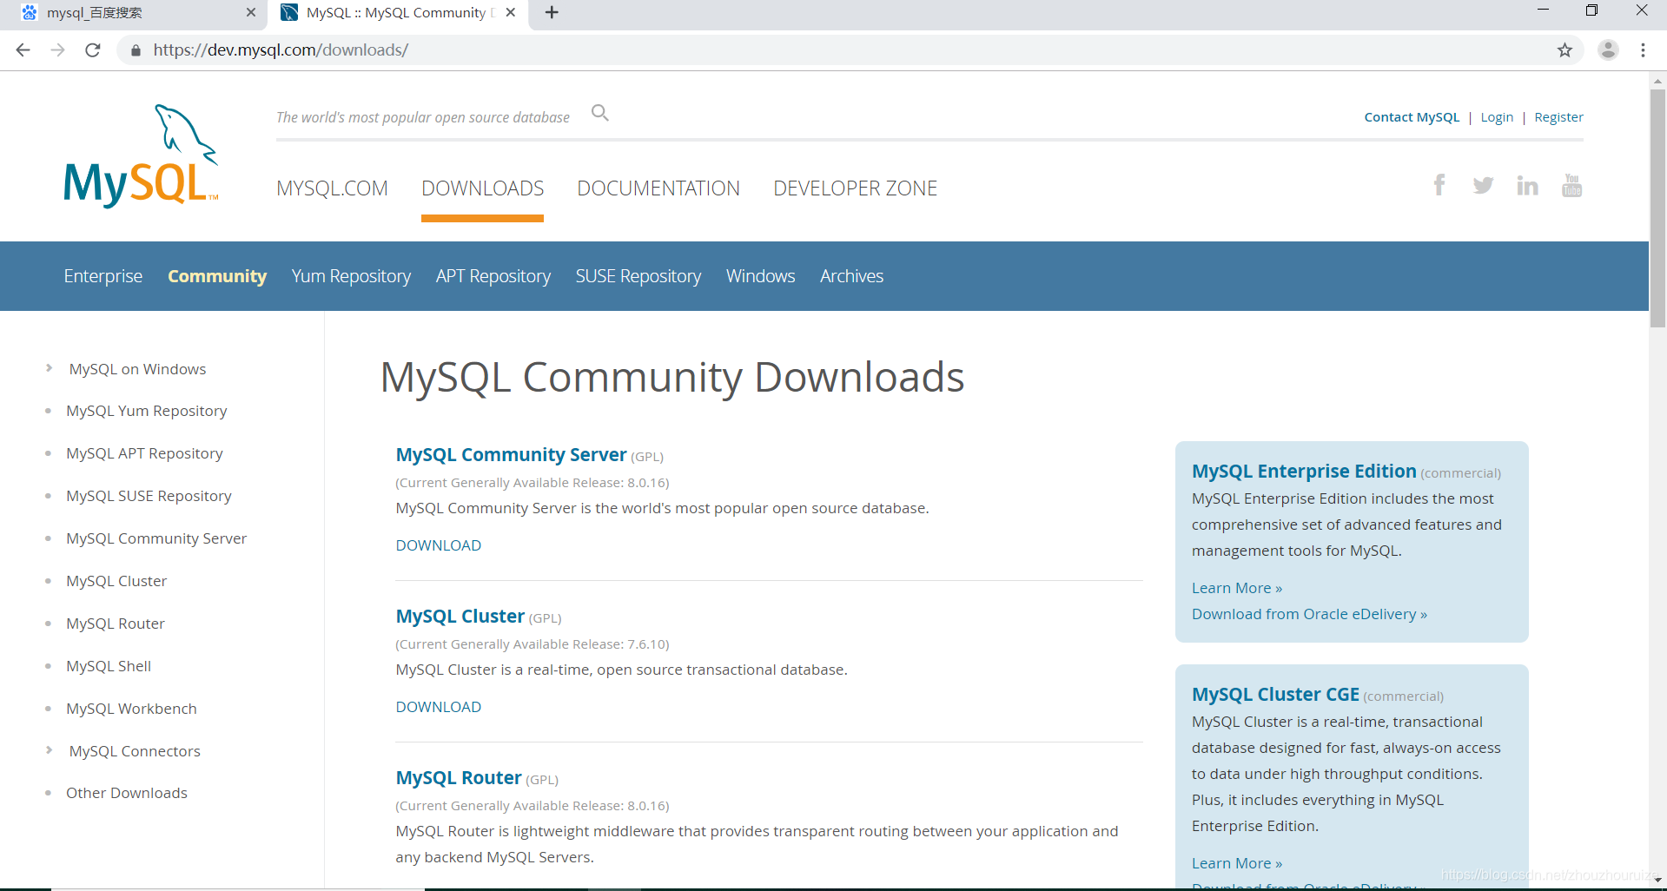The height and width of the screenshot is (891, 1667).
Task: Open MySQL APT Repository sidebar link
Action: (x=144, y=453)
